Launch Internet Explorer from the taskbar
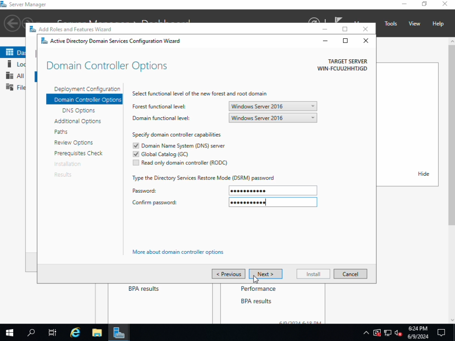Screen dimensions: 455x341 (75, 333)
